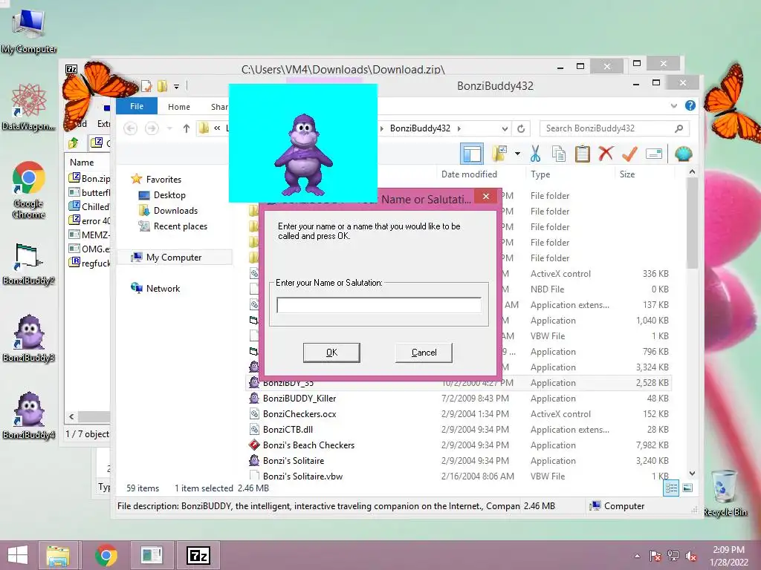This screenshot has width=761, height=570.
Task: Open the recent locations dropdown arrow
Action: click(169, 128)
